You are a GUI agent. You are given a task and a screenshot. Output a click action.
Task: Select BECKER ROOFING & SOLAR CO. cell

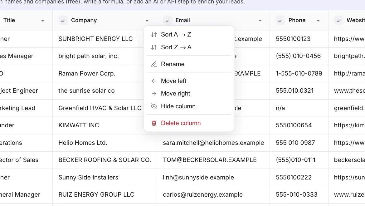click(105, 160)
